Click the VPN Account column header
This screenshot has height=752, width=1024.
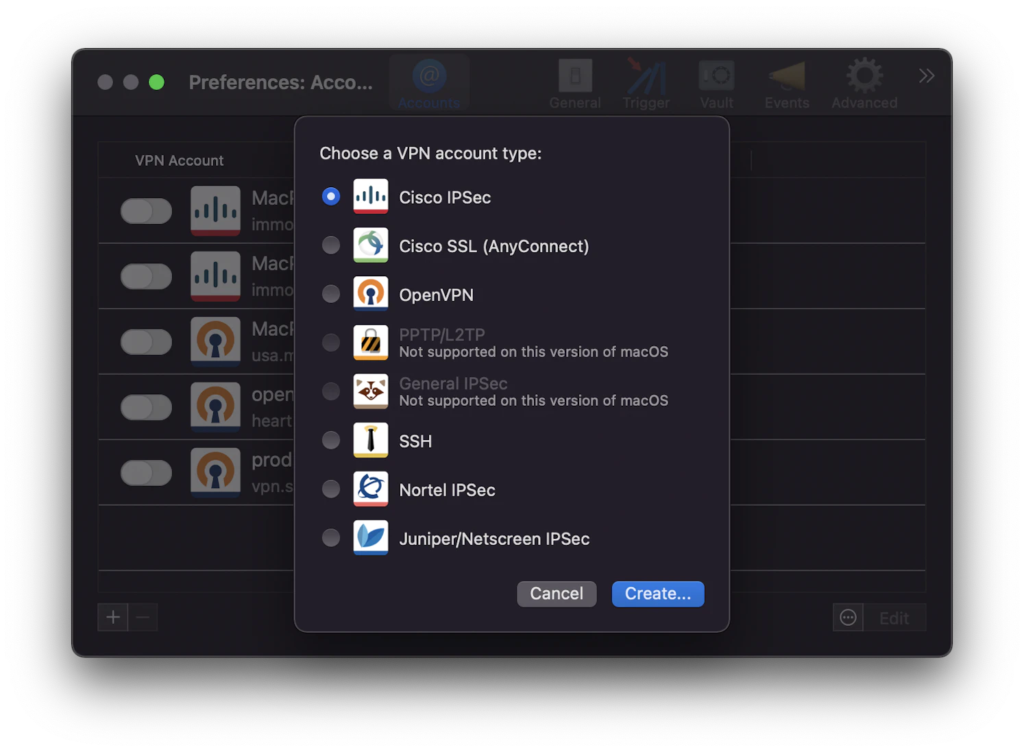180,160
